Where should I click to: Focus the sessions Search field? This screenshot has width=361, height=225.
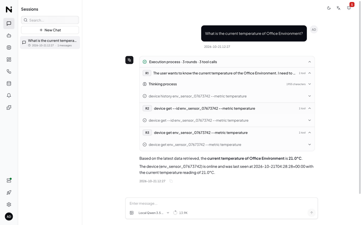coord(50,20)
